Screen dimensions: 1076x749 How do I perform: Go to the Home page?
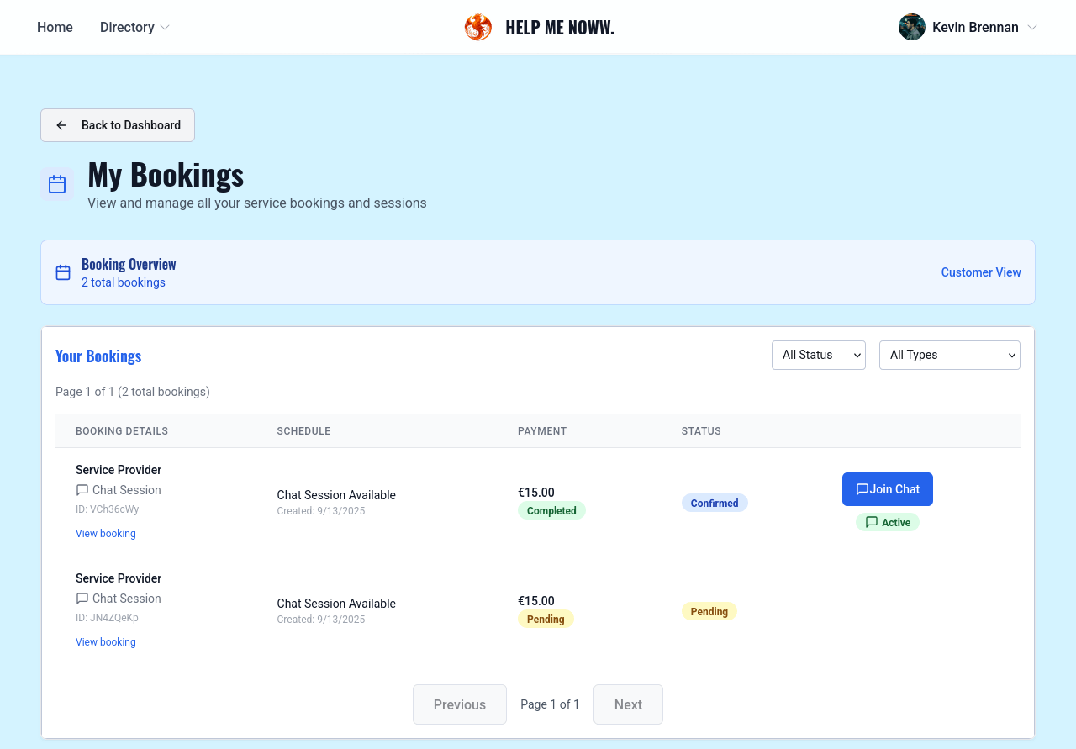[55, 27]
